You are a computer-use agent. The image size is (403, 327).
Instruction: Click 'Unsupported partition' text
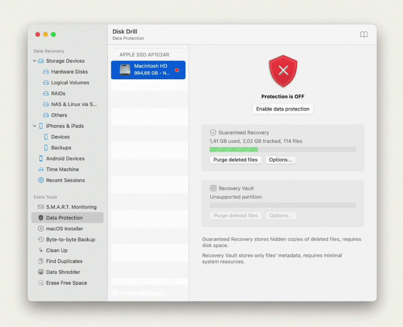236,197
